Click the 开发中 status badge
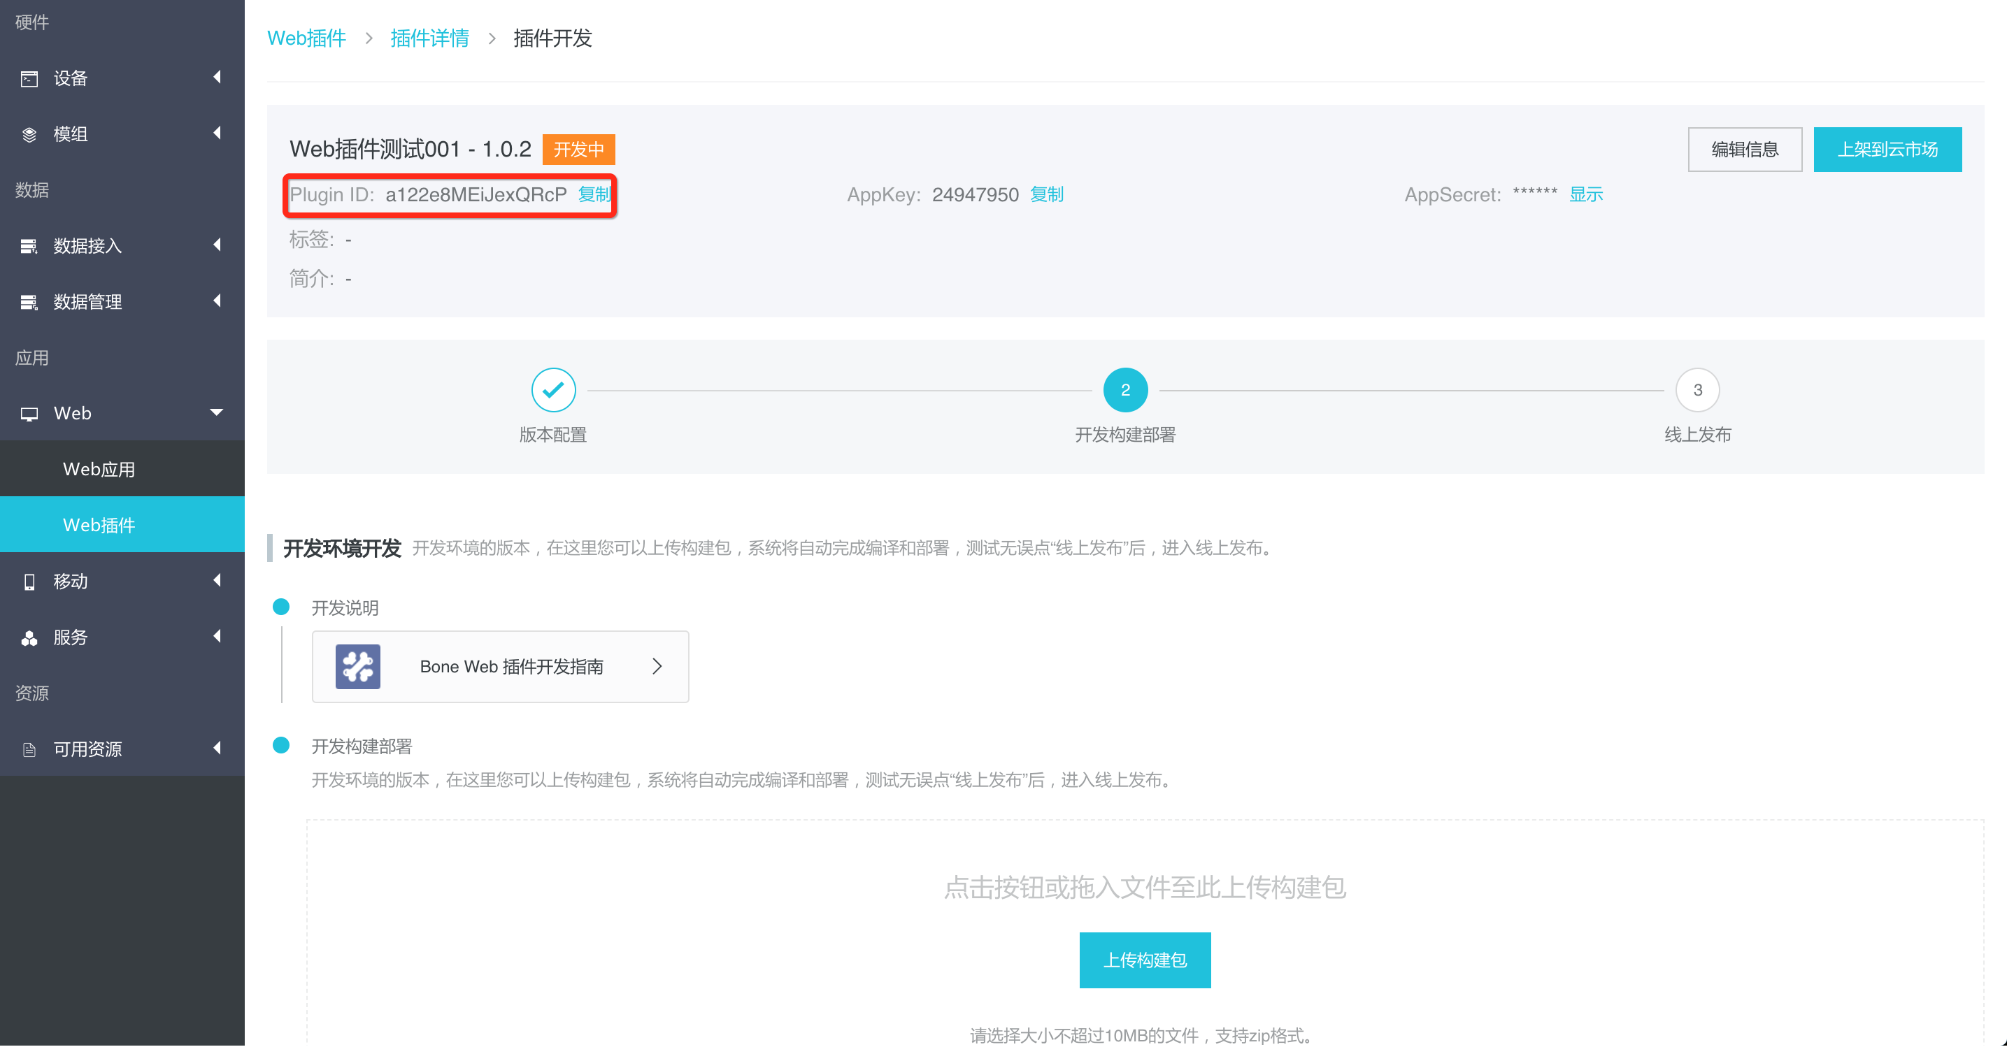This screenshot has height=1047, width=2007. click(x=579, y=150)
